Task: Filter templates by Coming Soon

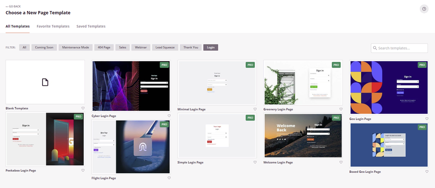Action: pos(44,48)
